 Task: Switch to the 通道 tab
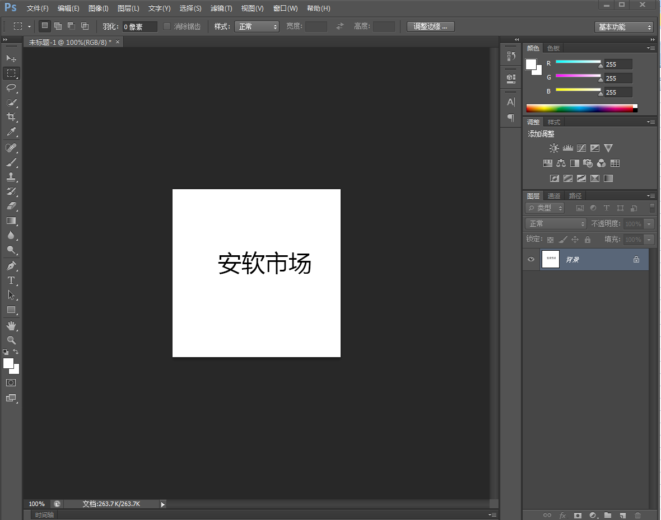(x=553, y=196)
